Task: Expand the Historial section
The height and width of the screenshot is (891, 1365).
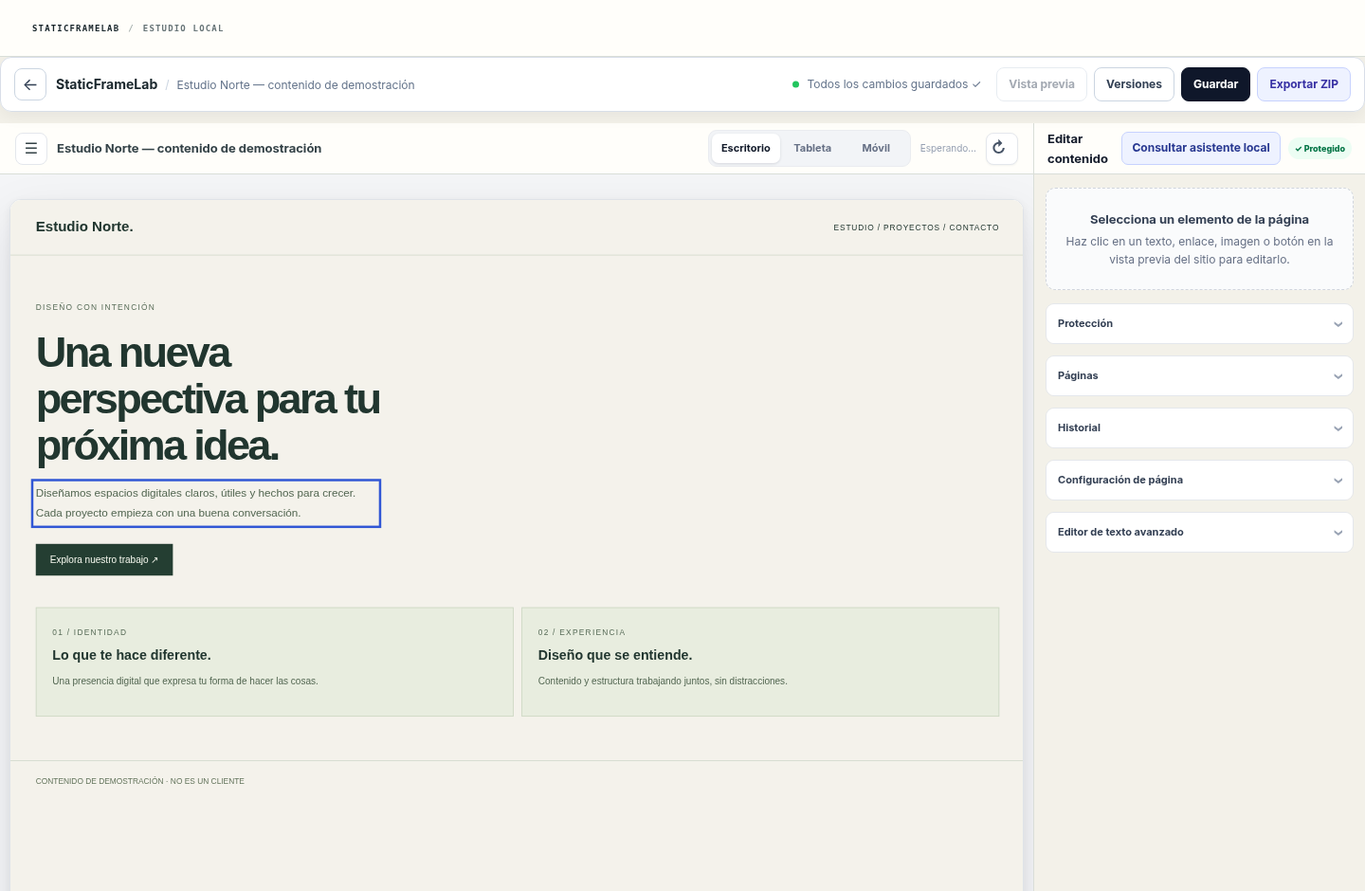Action: (1199, 428)
